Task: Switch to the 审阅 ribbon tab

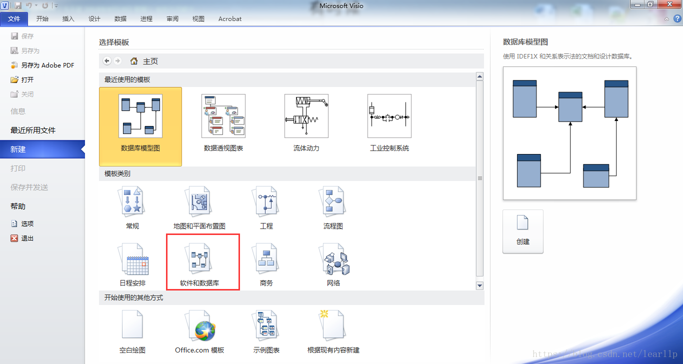Action: 172,19
